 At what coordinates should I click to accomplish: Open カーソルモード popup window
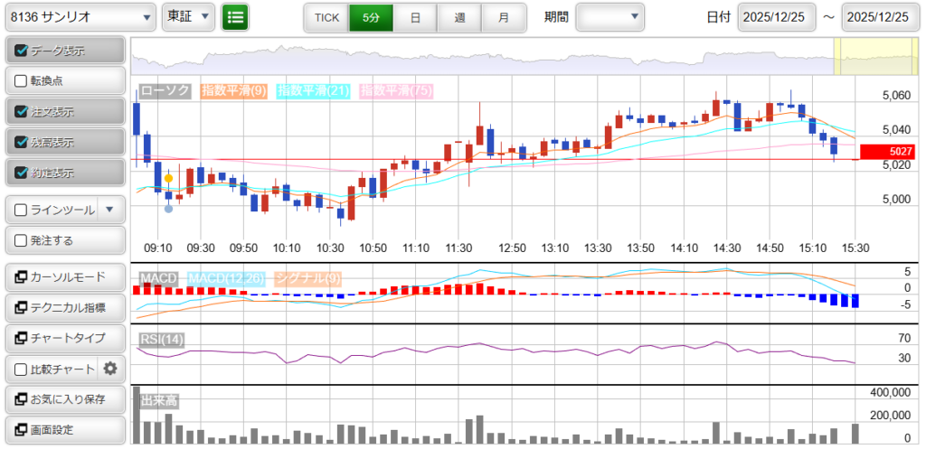coord(63,277)
